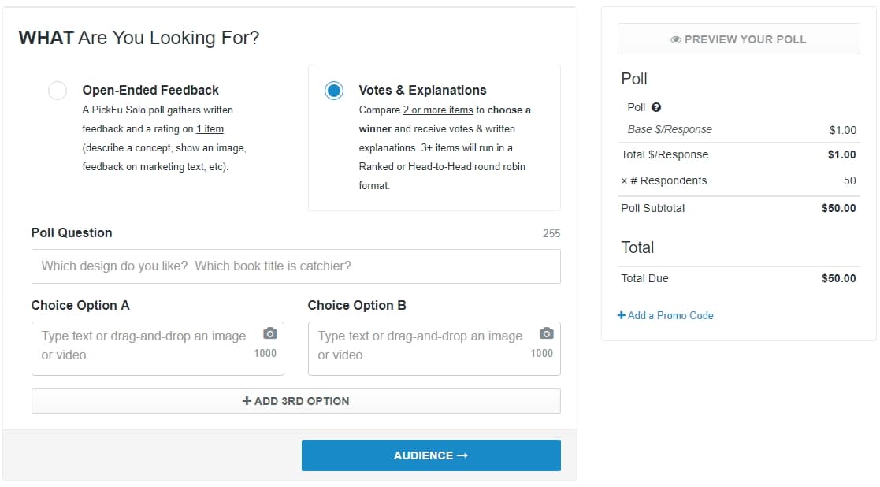Click camera icon in Choice Option A
This screenshot has width=880, height=487.
point(270,334)
